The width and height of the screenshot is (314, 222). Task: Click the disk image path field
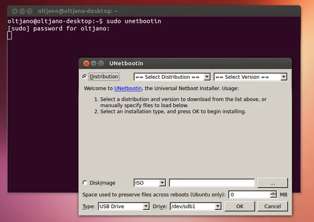click(x=212, y=182)
